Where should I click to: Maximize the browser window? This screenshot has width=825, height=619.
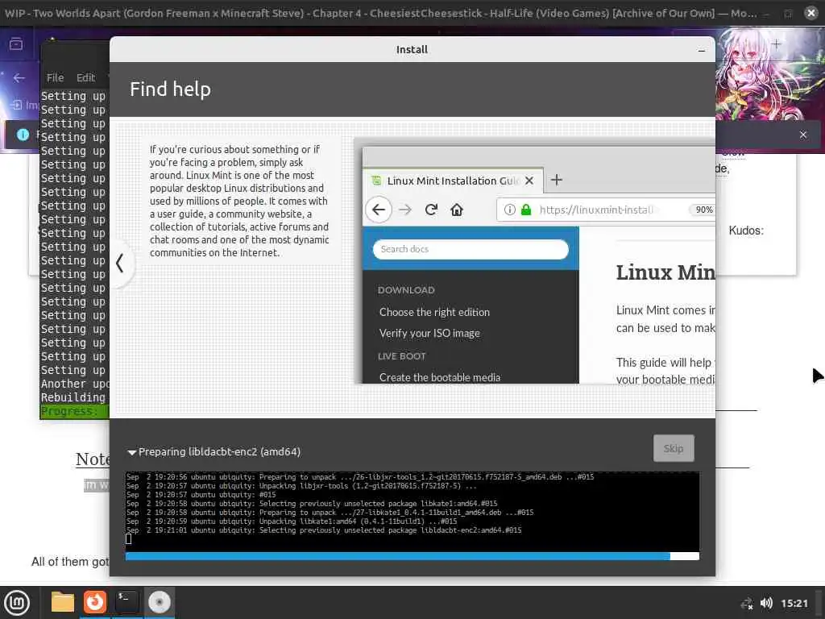click(788, 13)
